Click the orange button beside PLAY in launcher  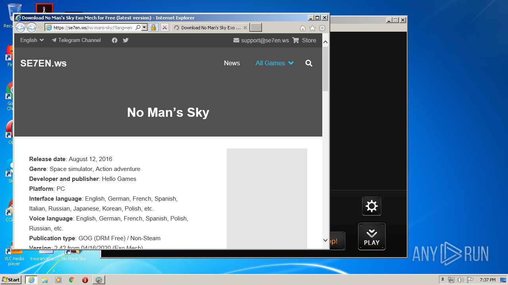point(337,241)
